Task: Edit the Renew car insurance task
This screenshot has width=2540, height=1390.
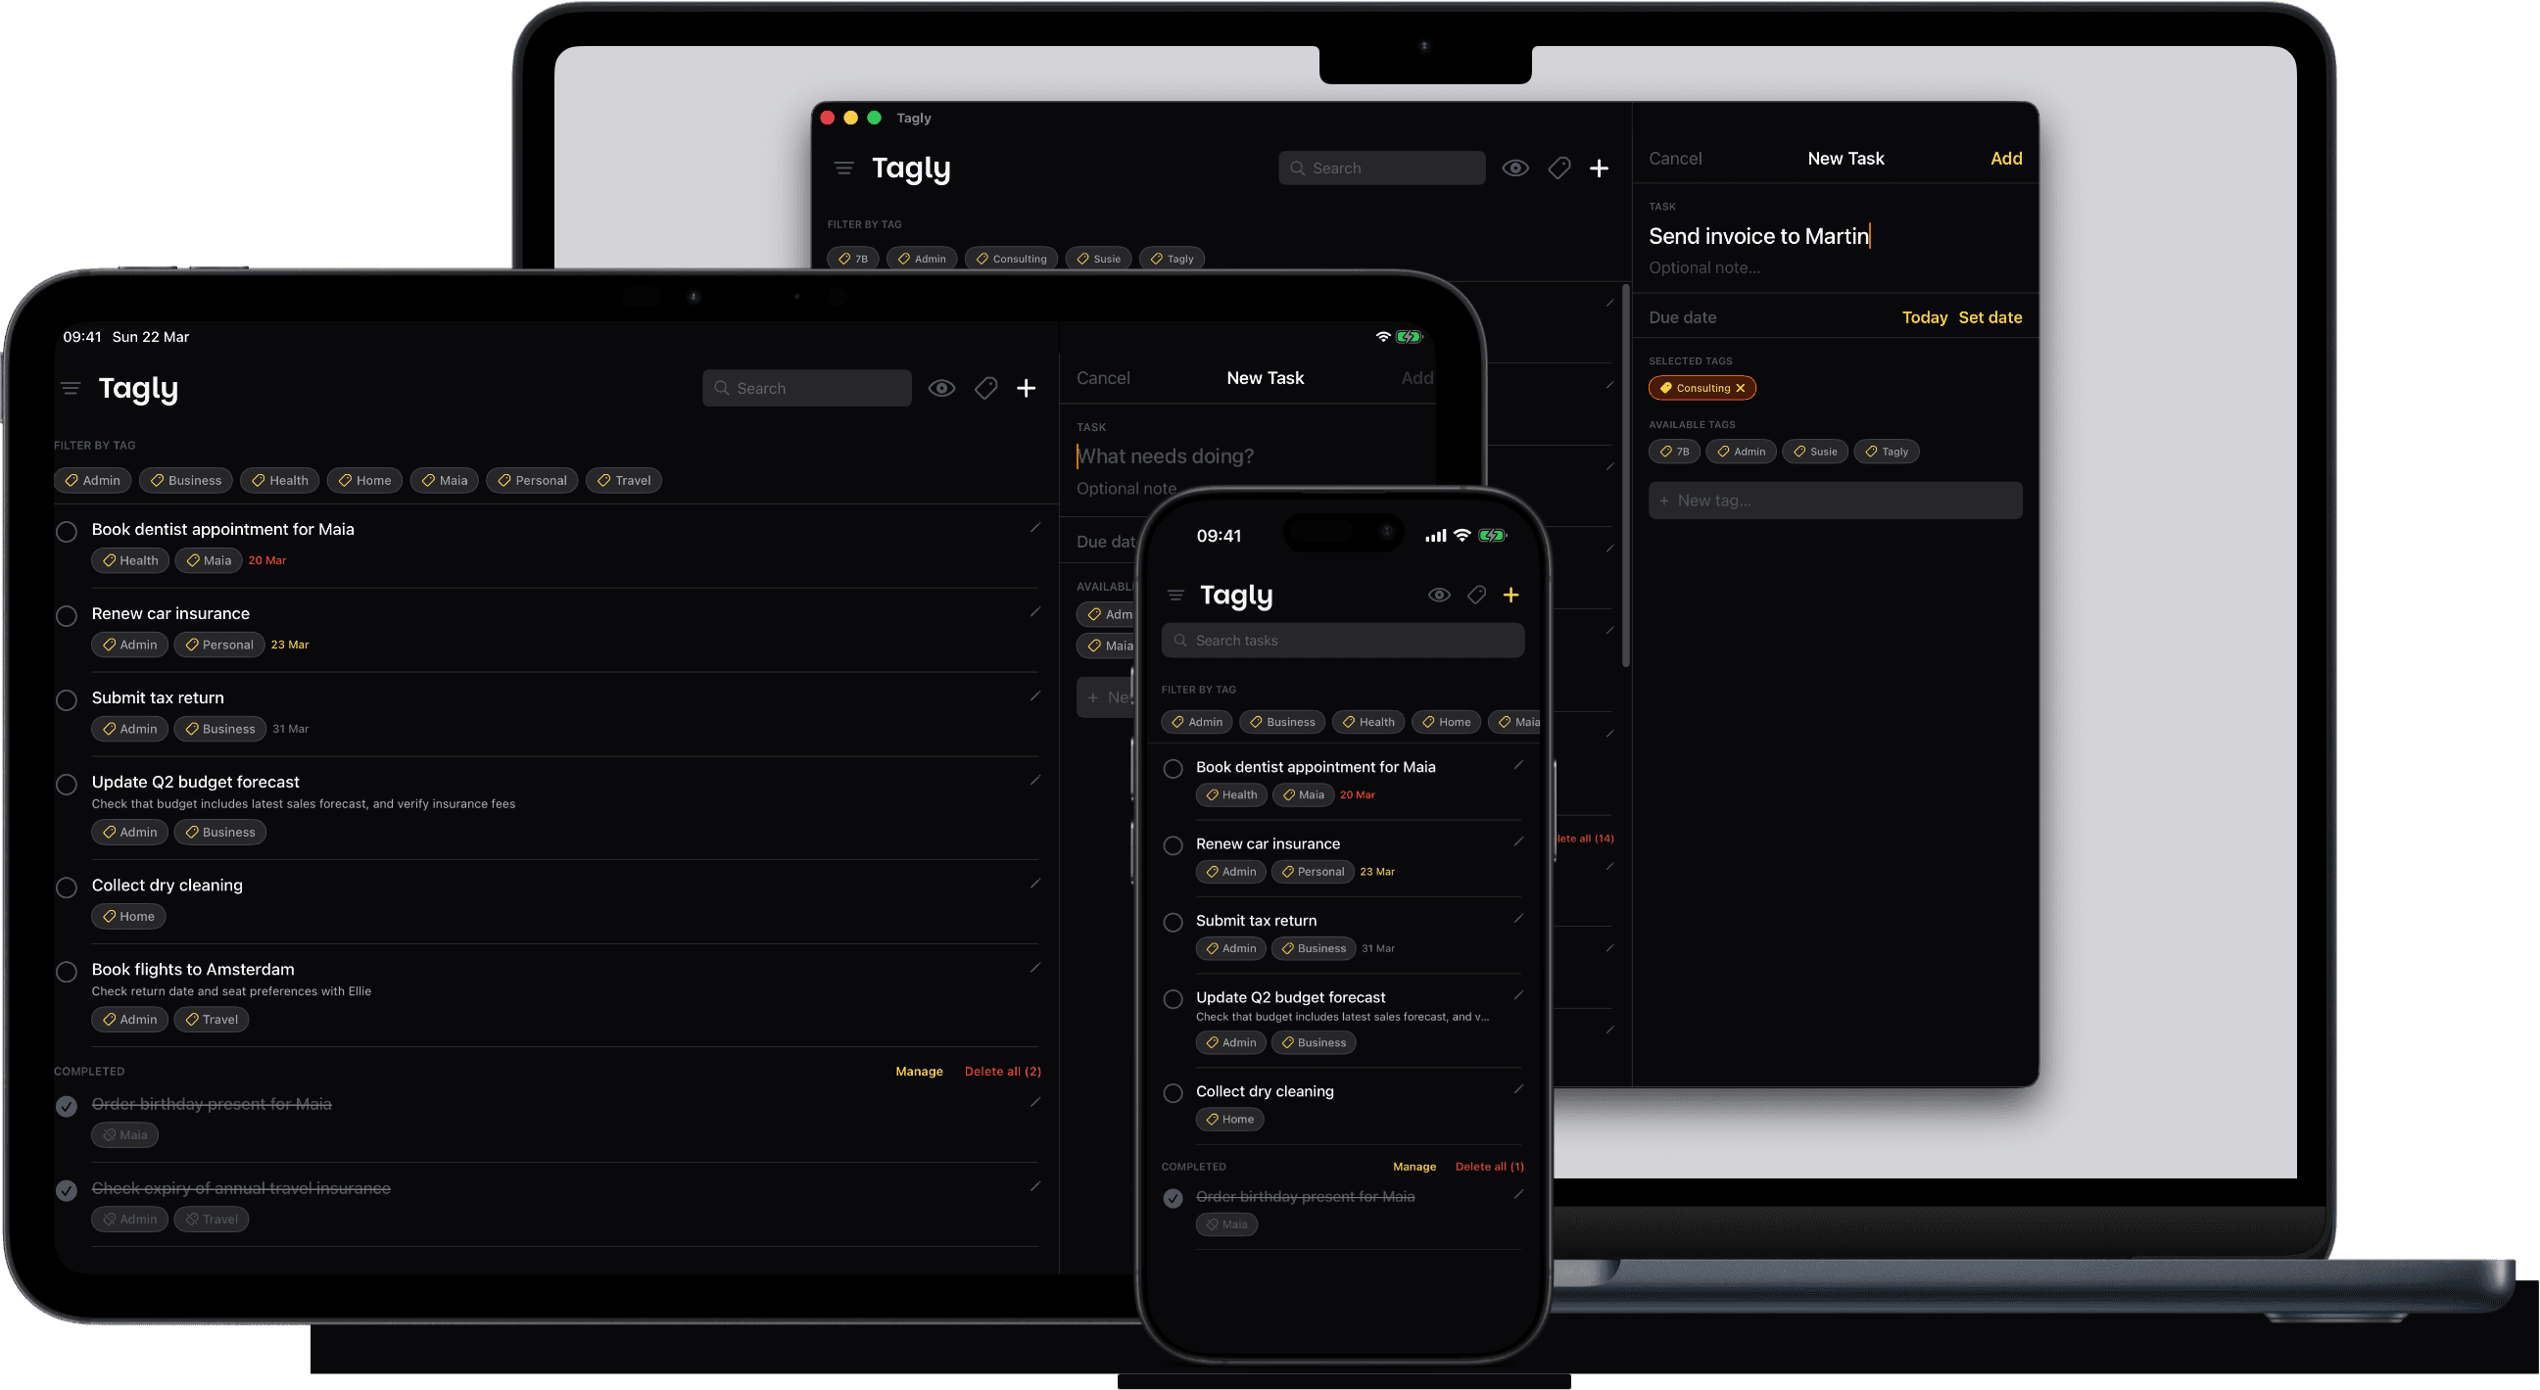Action: point(1034,611)
